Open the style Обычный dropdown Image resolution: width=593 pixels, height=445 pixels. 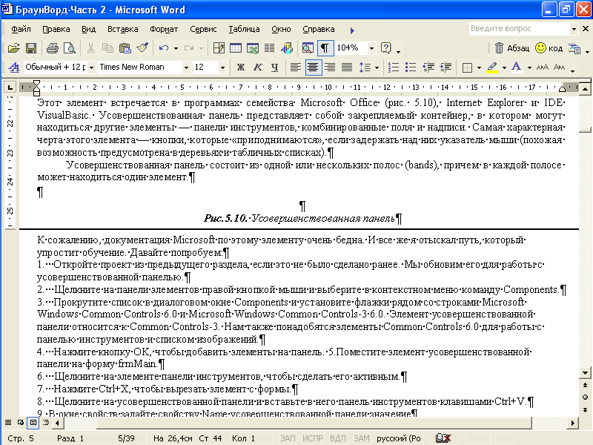tap(91, 67)
